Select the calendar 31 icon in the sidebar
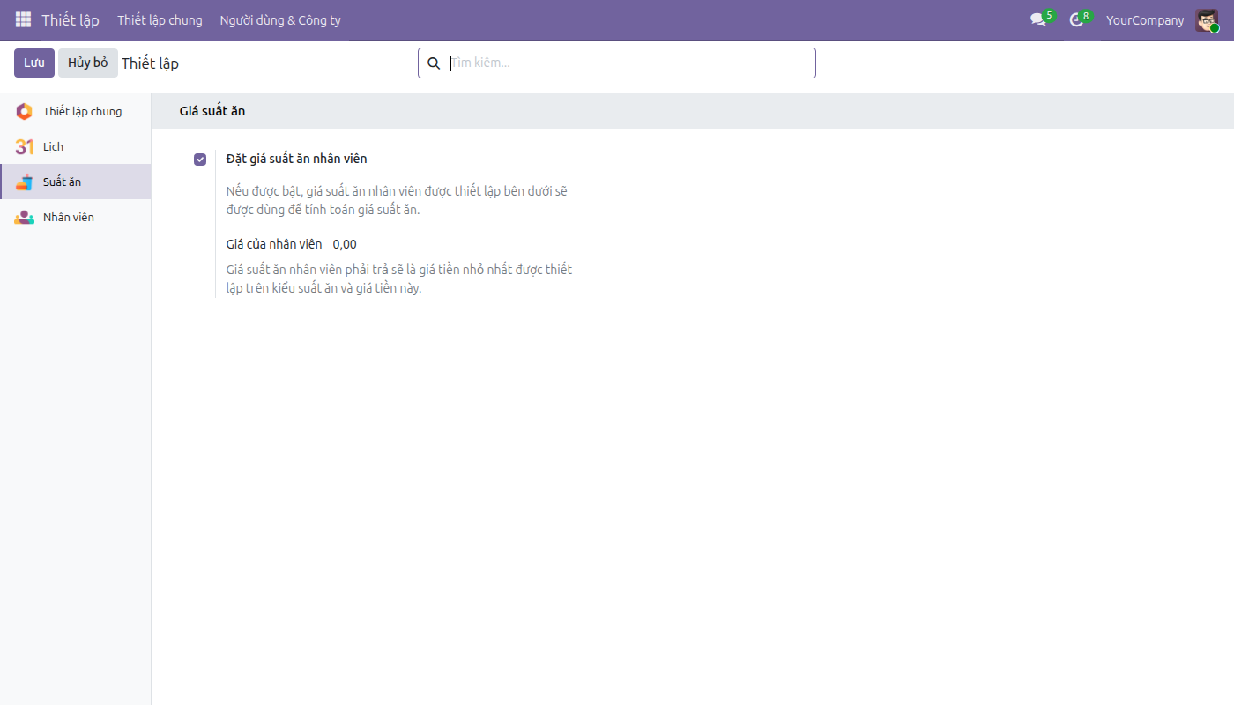The height and width of the screenshot is (705, 1234). click(x=25, y=146)
